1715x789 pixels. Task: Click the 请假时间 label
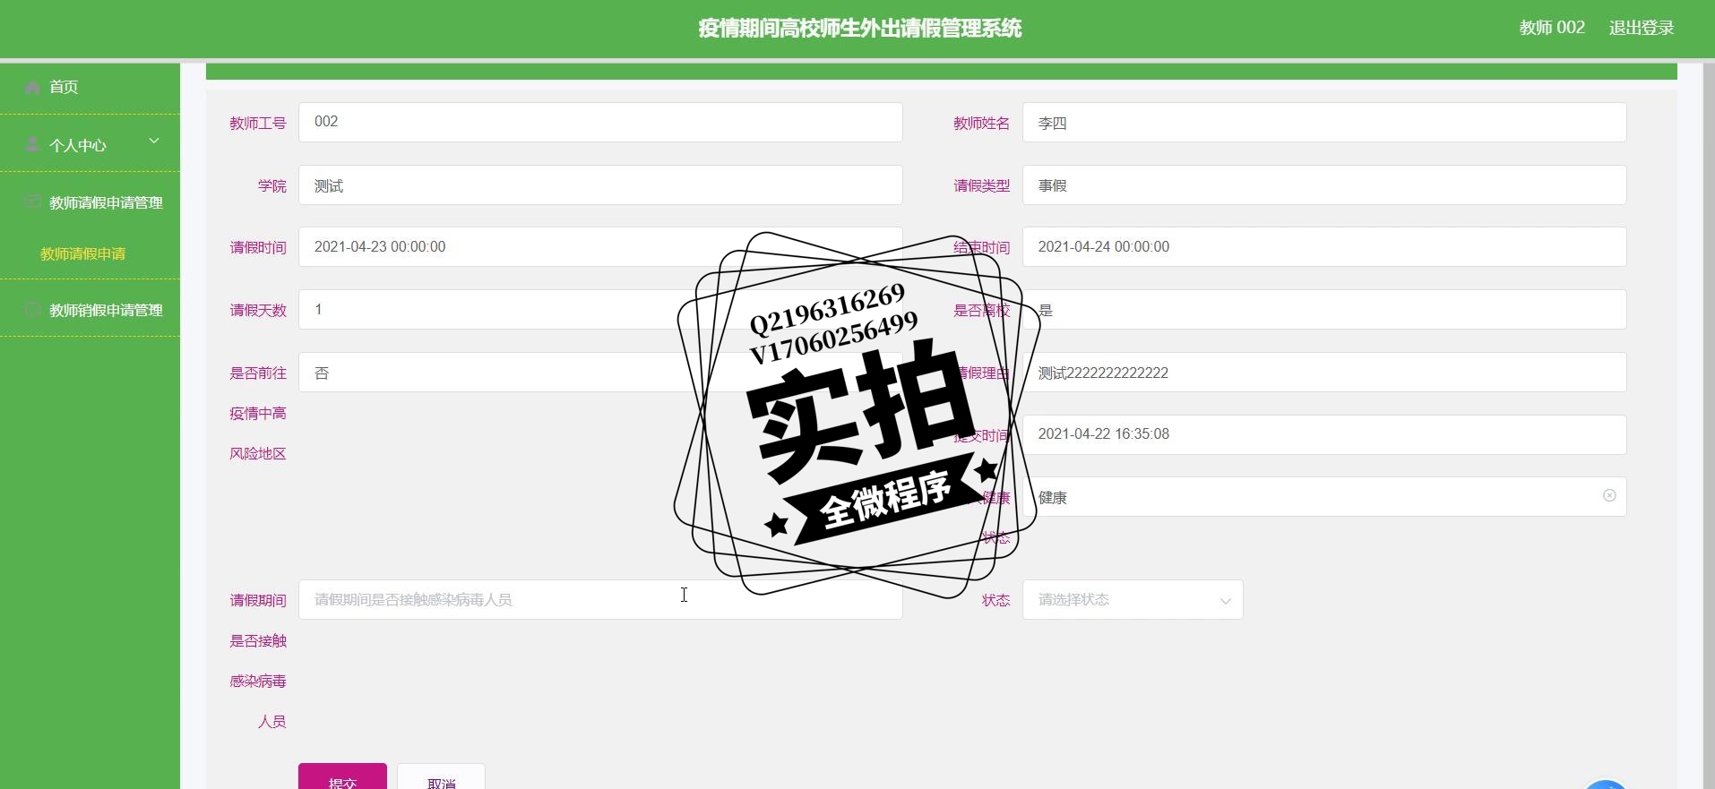click(258, 247)
